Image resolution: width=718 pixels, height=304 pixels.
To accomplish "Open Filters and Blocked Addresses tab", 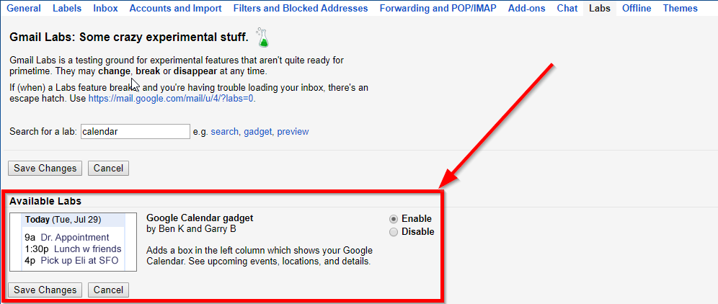I will click(x=301, y=8).
